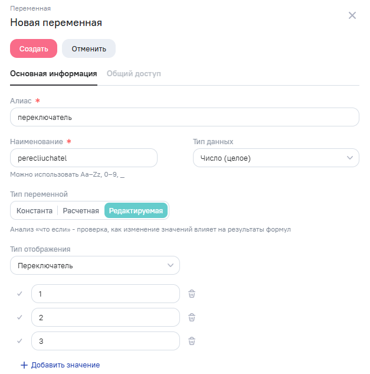Choose the Редактируемая variable type
The height and width of the screenshot is (374, 370).
(136, 211)
